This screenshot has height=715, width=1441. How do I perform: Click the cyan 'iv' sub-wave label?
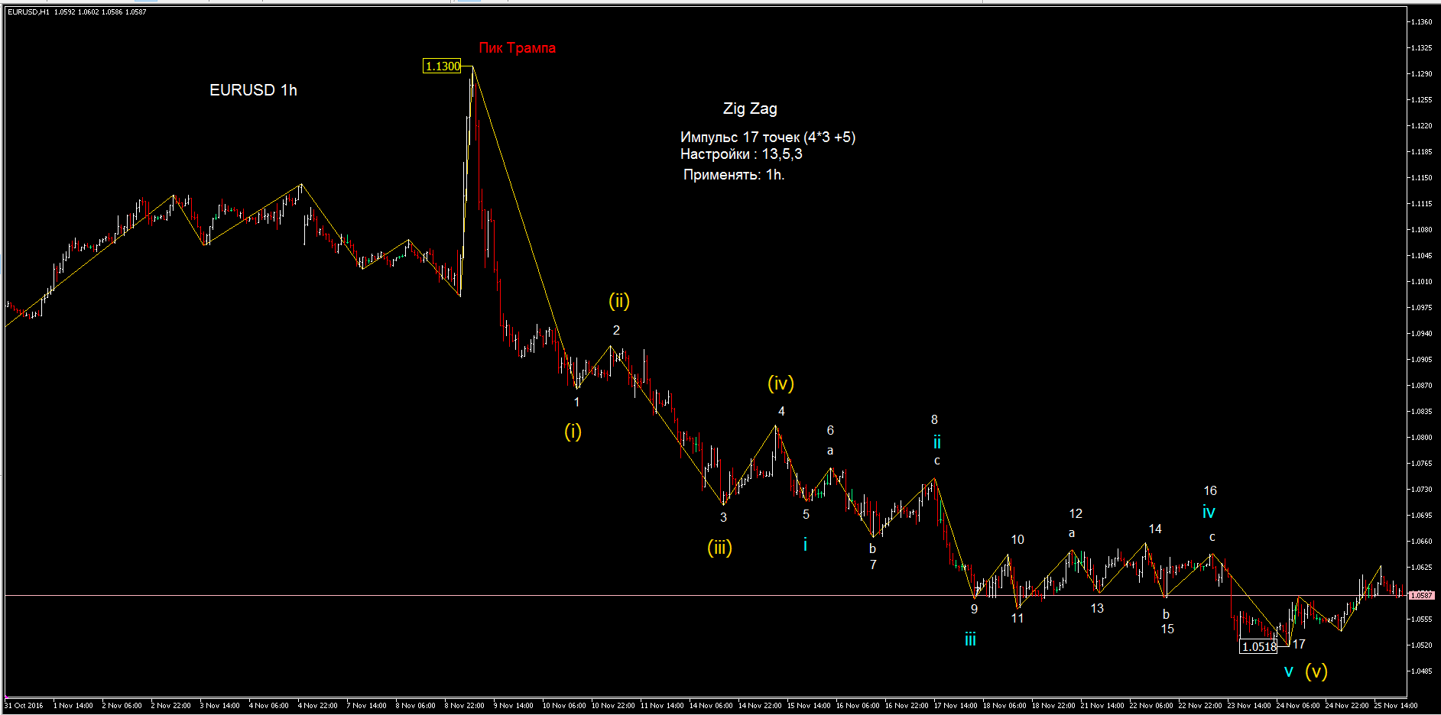(x=1209, y=513)
